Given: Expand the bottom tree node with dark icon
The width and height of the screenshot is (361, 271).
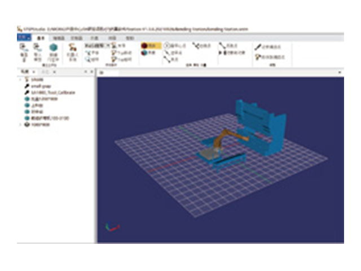Looking at the screenshot, I should (x=20, y=125).
